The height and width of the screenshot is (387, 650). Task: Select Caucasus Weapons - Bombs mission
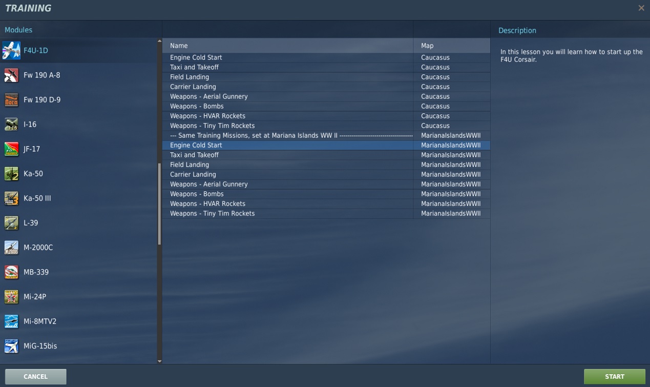[197, 106]
